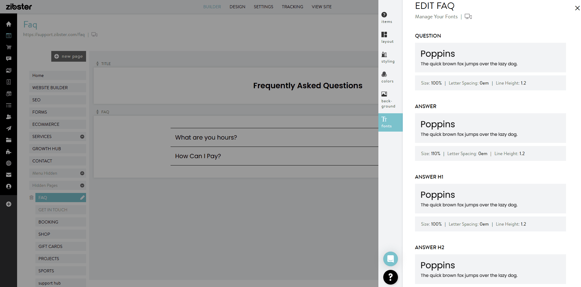Open the contacts people sidebar icon
581x287 pixels.
coord(9,117)
